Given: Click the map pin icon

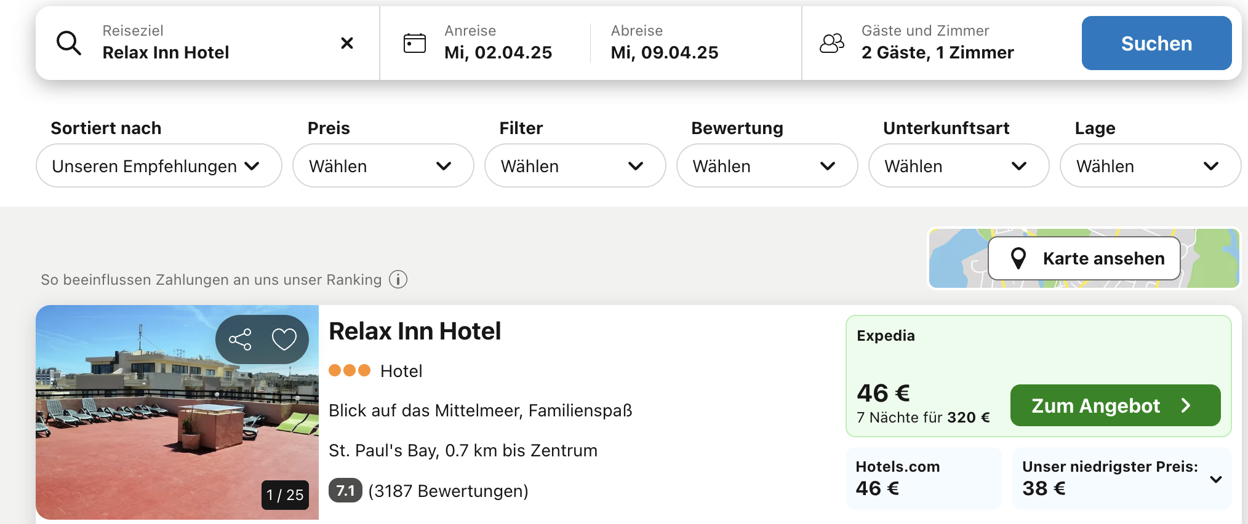Looking at the screenshot, I should 1018,258.
